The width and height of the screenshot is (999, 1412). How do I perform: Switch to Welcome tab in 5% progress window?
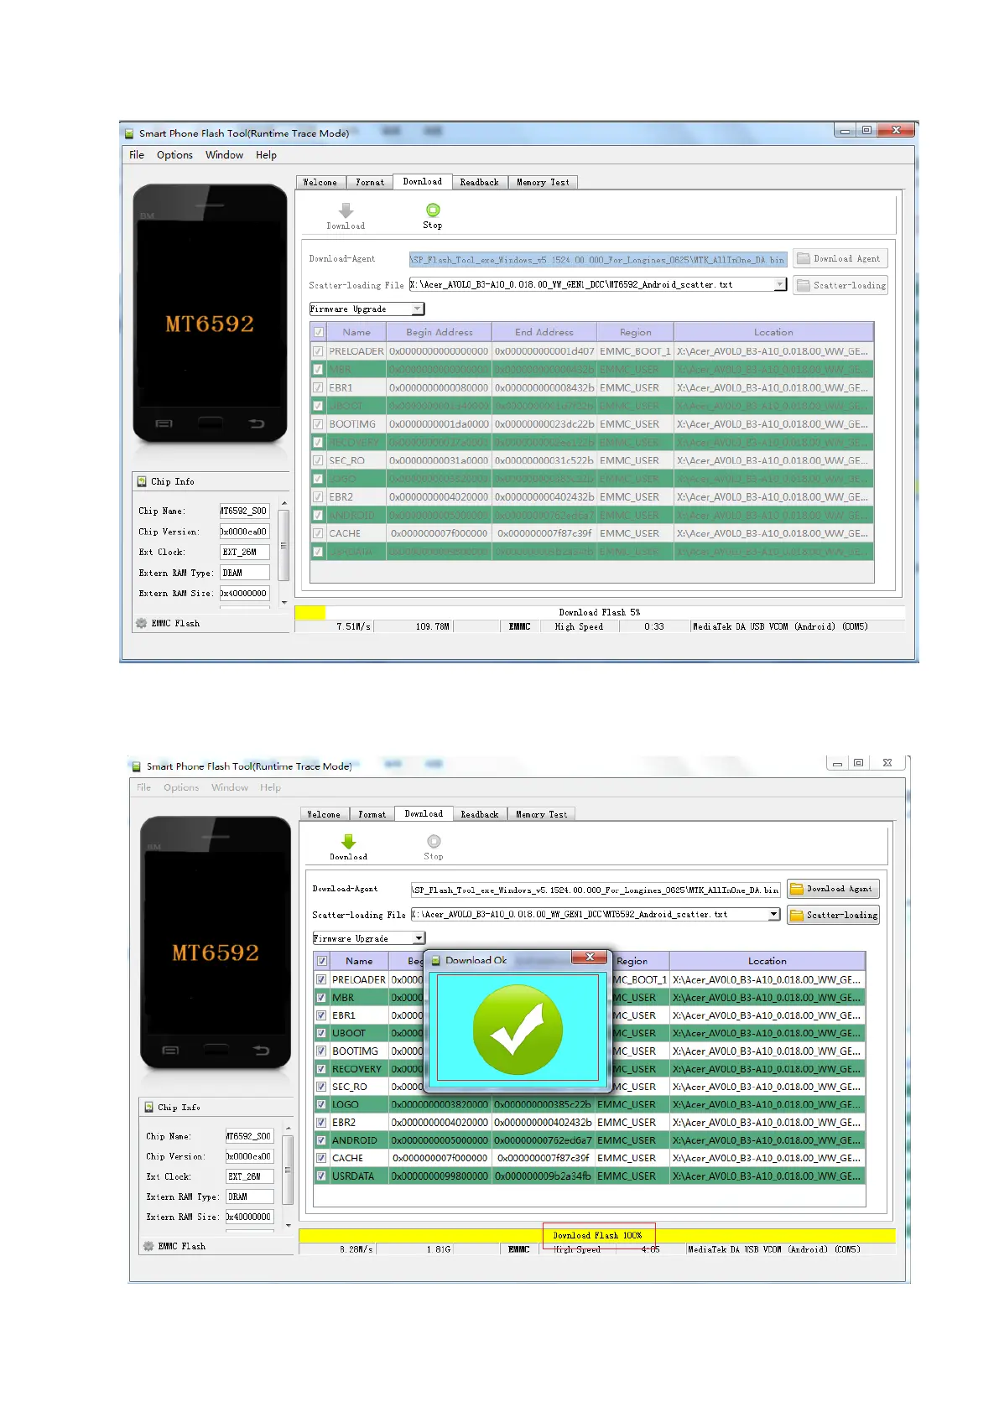[320, 182]
